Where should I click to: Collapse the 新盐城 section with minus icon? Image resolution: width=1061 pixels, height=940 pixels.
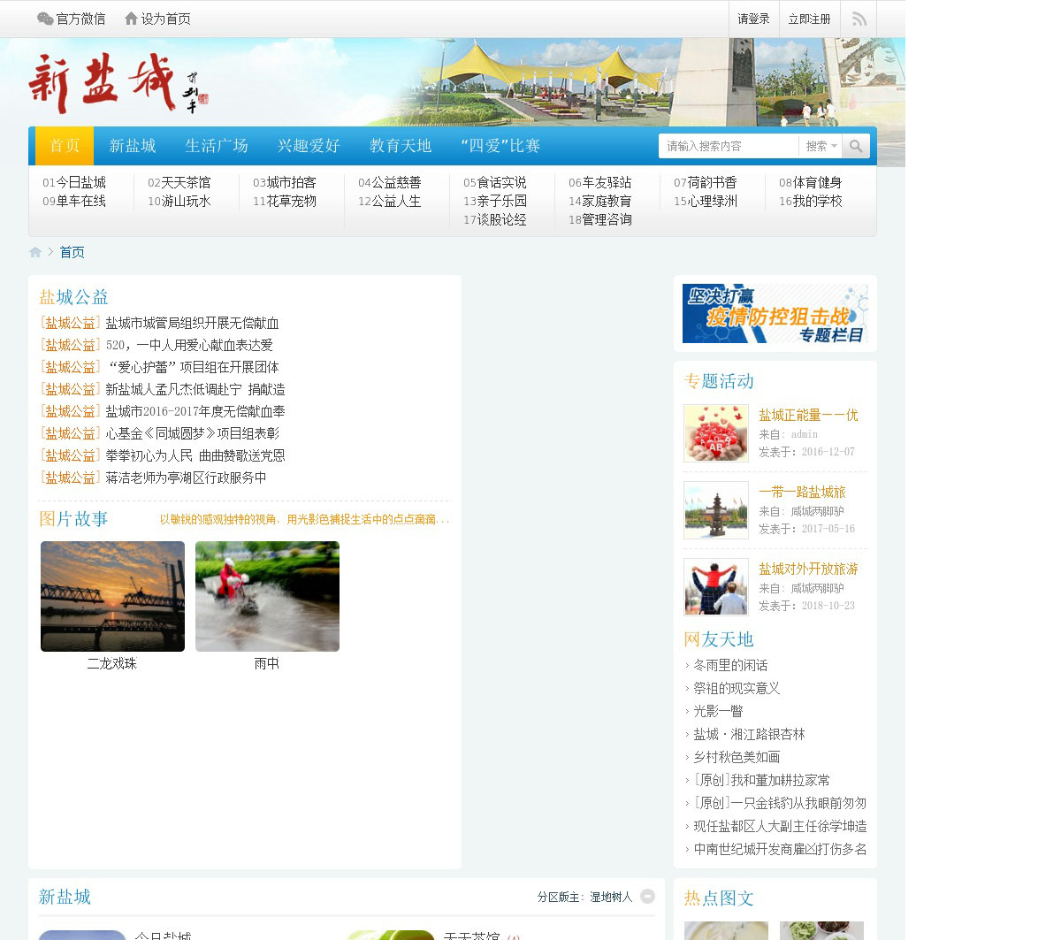[x=647, y=896]
